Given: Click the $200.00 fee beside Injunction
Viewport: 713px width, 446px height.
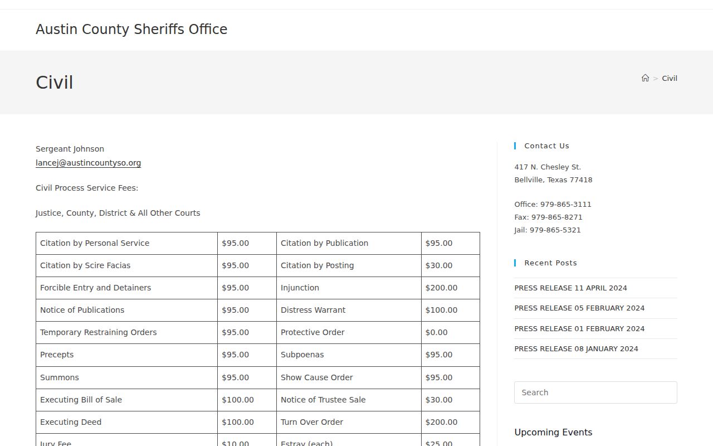Looking at the screenshot, I should point(451,288).
